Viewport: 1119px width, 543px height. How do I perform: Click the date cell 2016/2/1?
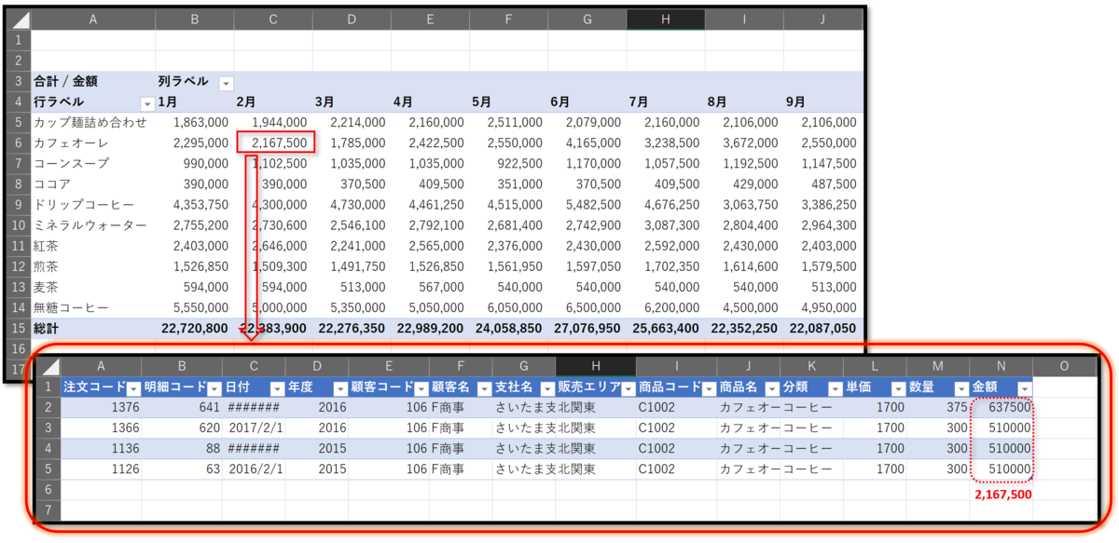click(x=256, y=469)
